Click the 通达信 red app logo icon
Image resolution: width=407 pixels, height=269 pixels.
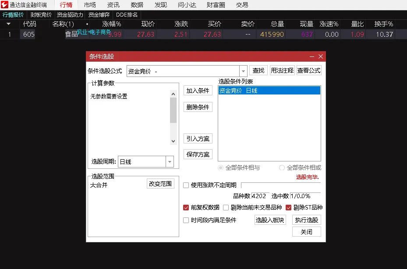(4, 4)
